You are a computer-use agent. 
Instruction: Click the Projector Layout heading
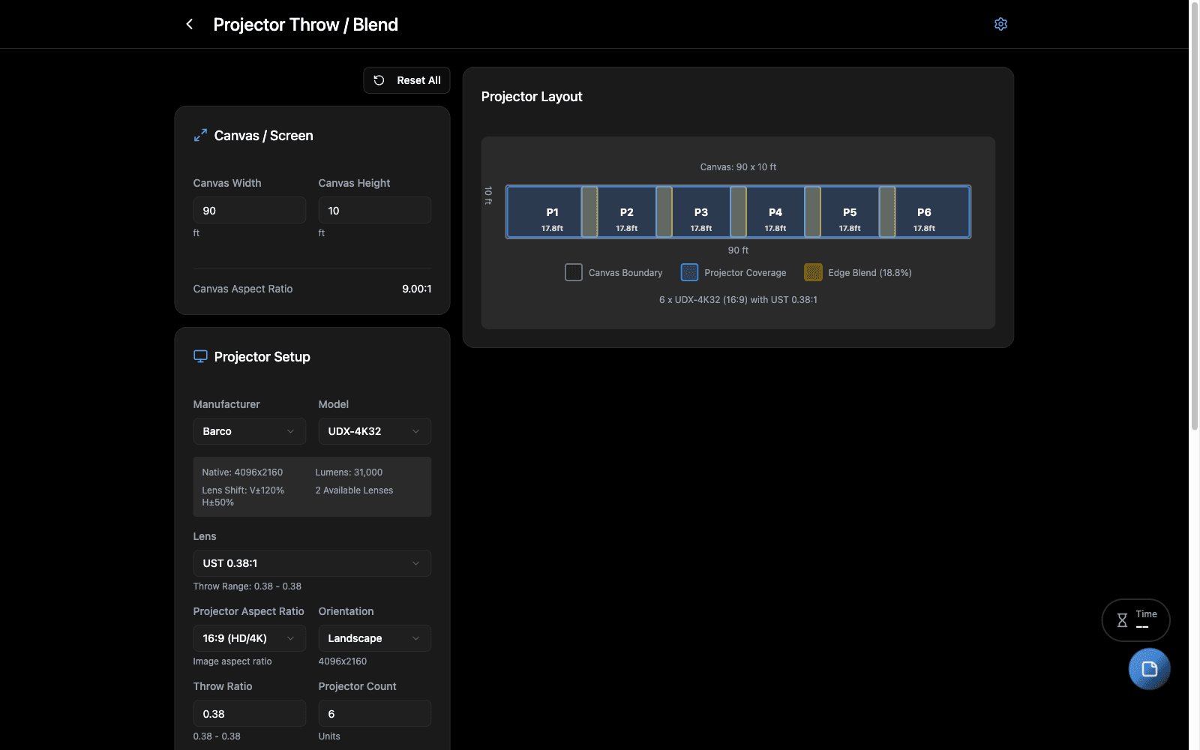click(532, 97)
